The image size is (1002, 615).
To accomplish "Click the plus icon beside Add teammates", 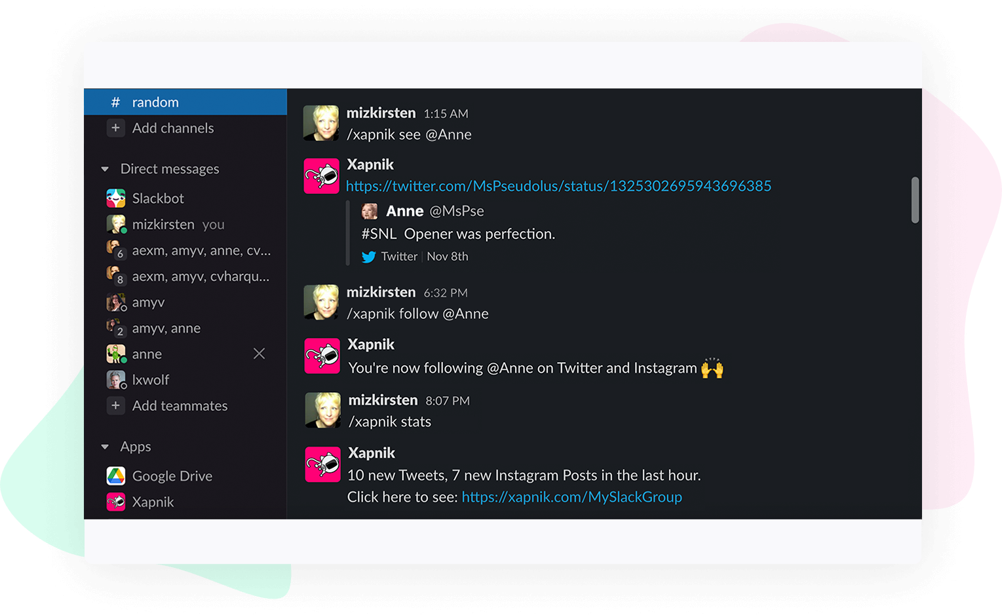I will [x=115, y=406].
